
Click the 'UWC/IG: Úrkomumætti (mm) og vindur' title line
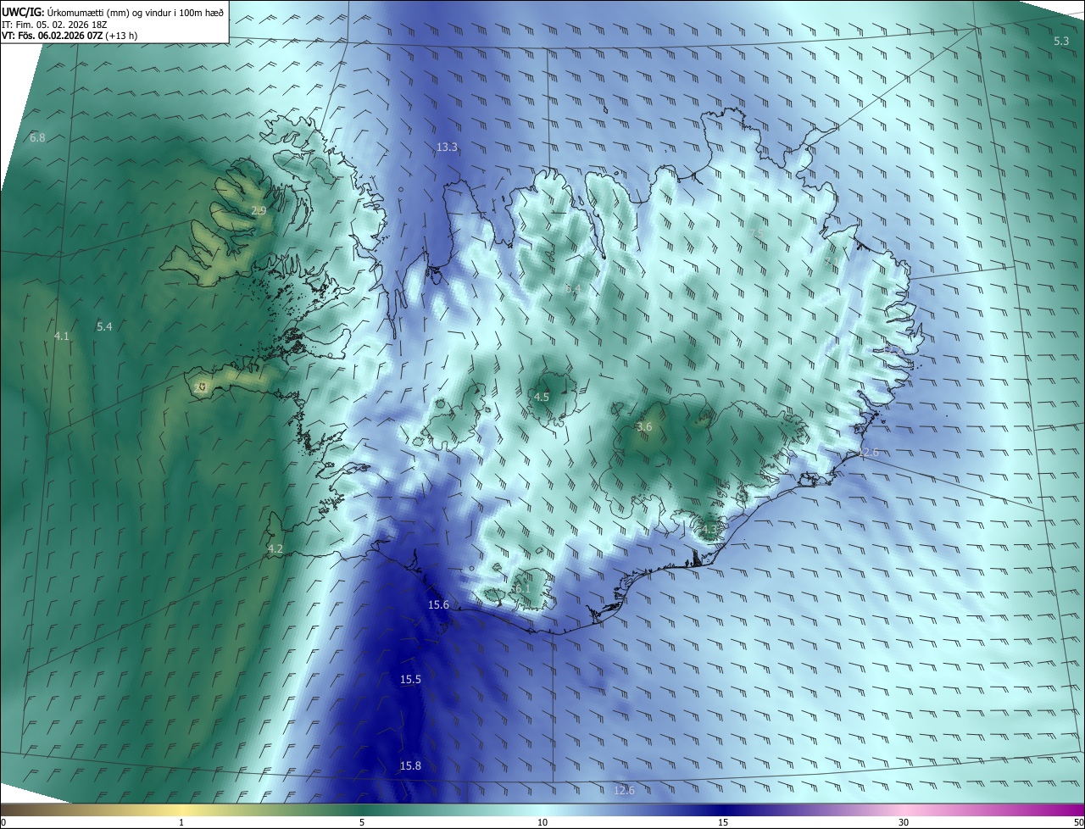[113, 12]
